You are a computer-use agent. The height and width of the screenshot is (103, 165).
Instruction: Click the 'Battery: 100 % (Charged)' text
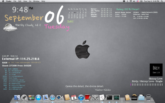128,9
